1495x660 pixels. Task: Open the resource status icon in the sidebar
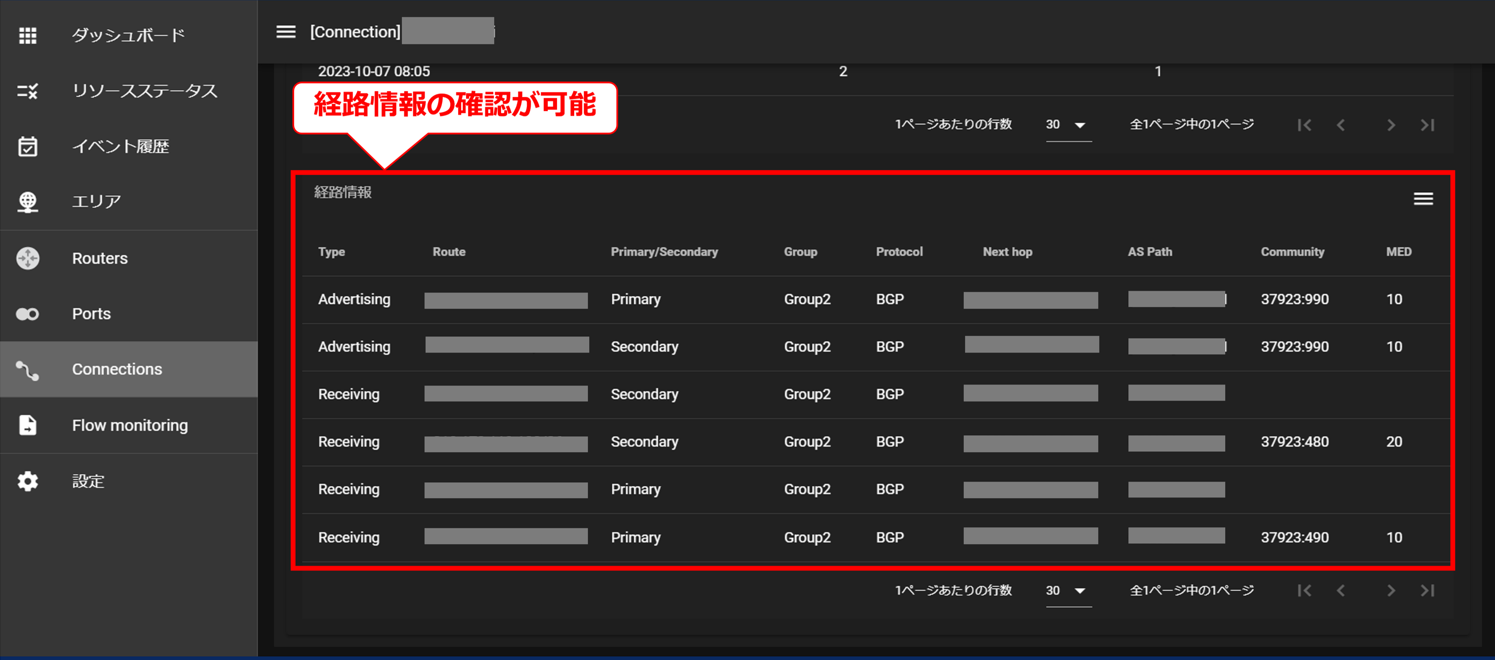click(x=27, y=91)
